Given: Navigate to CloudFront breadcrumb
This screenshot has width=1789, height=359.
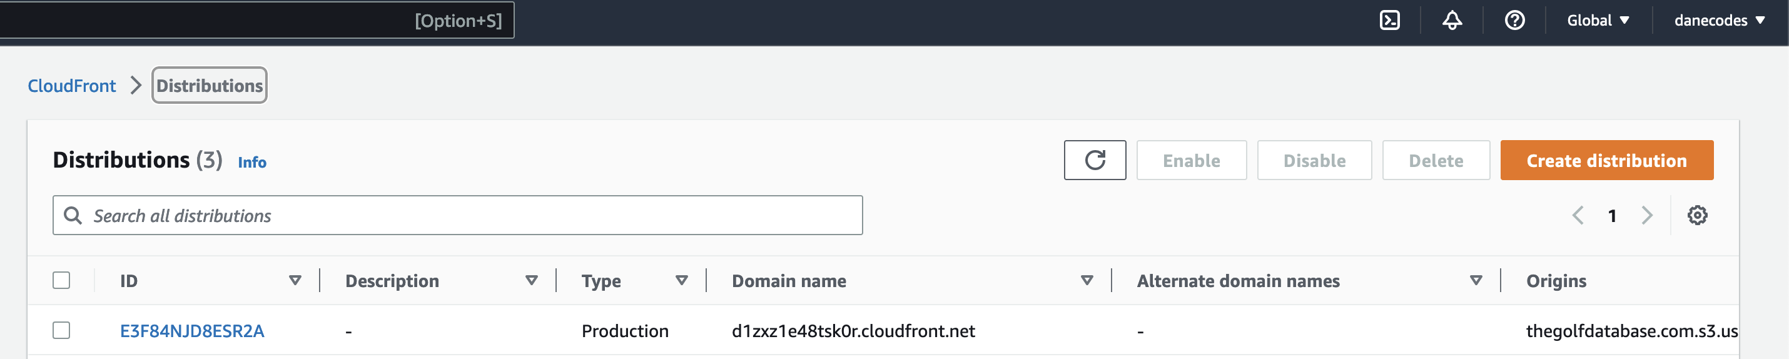Looking at the screenshot, I should point(71,86).
